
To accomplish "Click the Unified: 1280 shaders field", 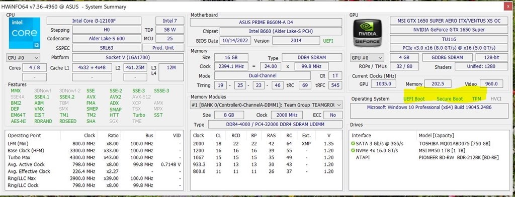I will (481, 66).
